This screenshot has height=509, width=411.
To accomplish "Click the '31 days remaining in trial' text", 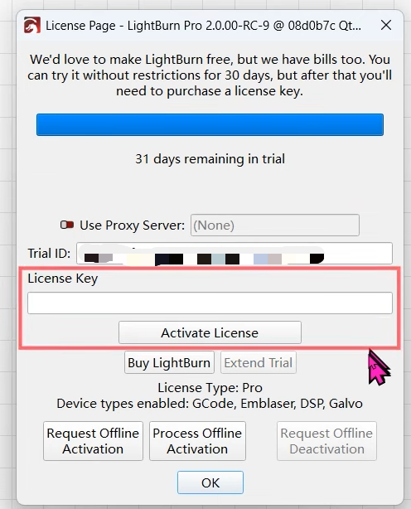I will (210, 159).
